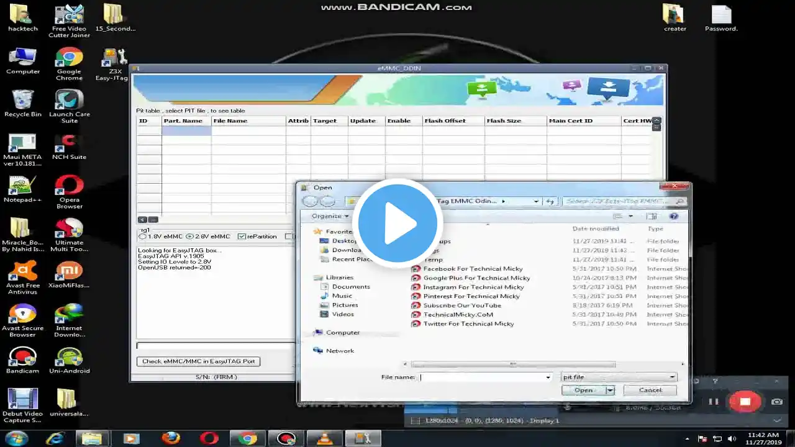Expand the File name history dropdown
795x447 pixels.
coord(548,377)
